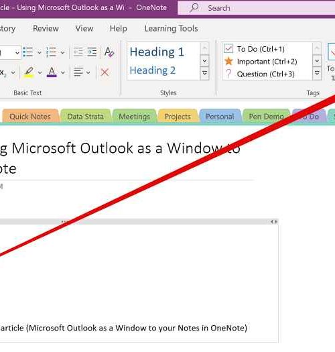The height and width of the screenshot is (352, 335).
Task: Apply Important star tag
Action: 261,61
